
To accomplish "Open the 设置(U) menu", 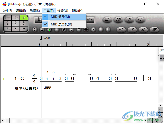I will pyautogui.click(x=63, y=11).
